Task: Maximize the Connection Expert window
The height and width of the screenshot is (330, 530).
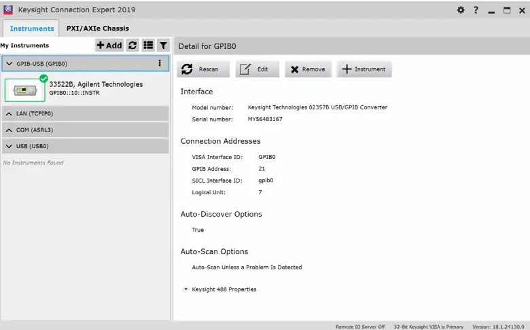Action: (507, 10)
